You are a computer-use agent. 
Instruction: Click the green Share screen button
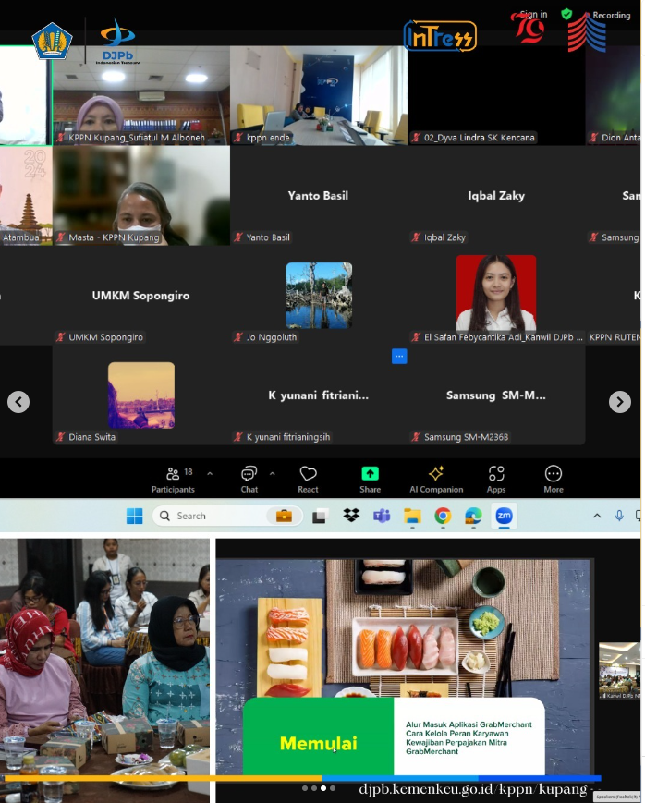[370, 478]
